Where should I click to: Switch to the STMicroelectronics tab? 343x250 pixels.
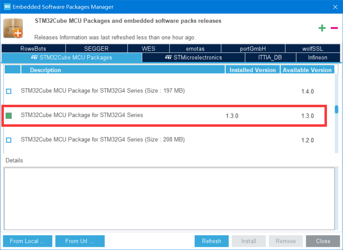tap(194, 57)
